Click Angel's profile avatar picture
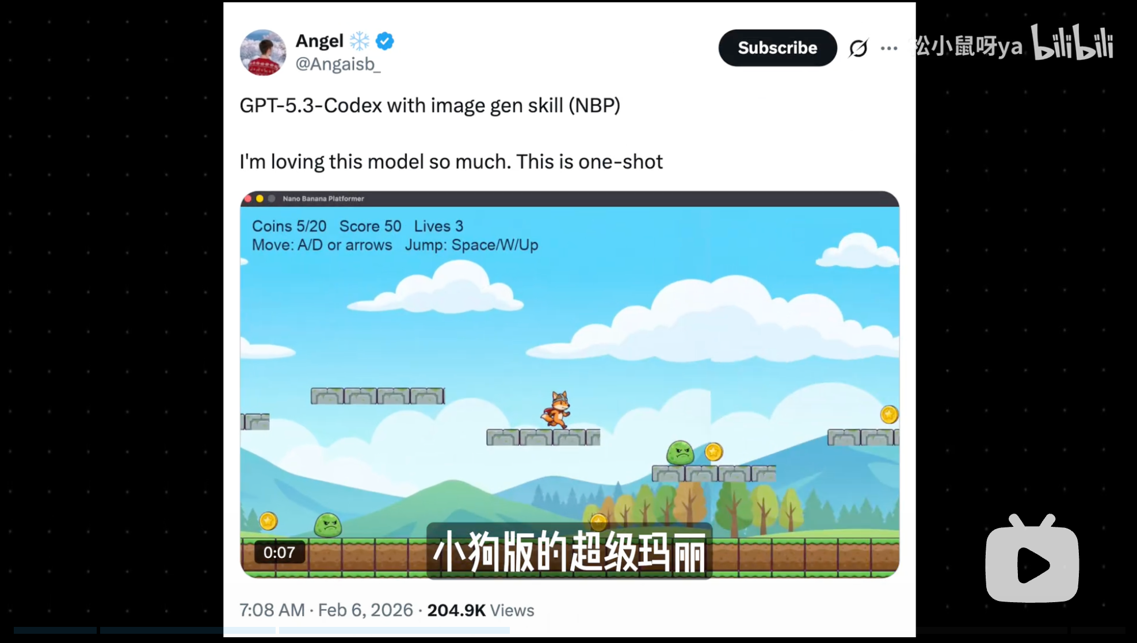The image size is (1137, 643). [x=263, y=52]
